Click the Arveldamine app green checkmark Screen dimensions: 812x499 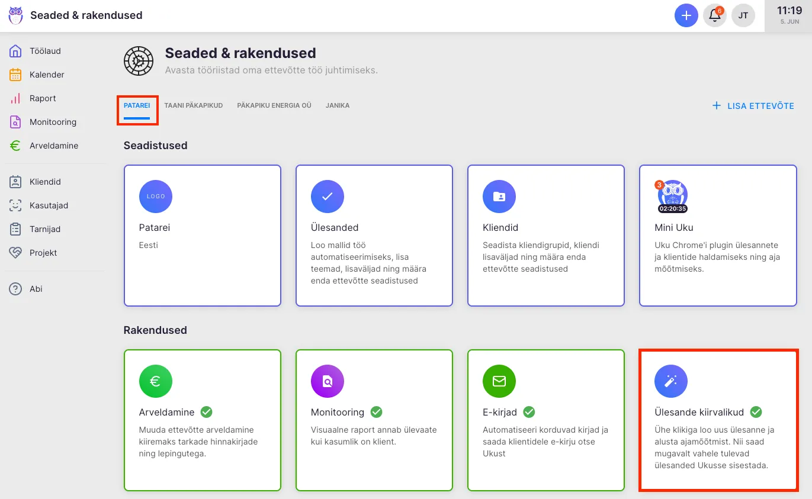coord(206,412)
